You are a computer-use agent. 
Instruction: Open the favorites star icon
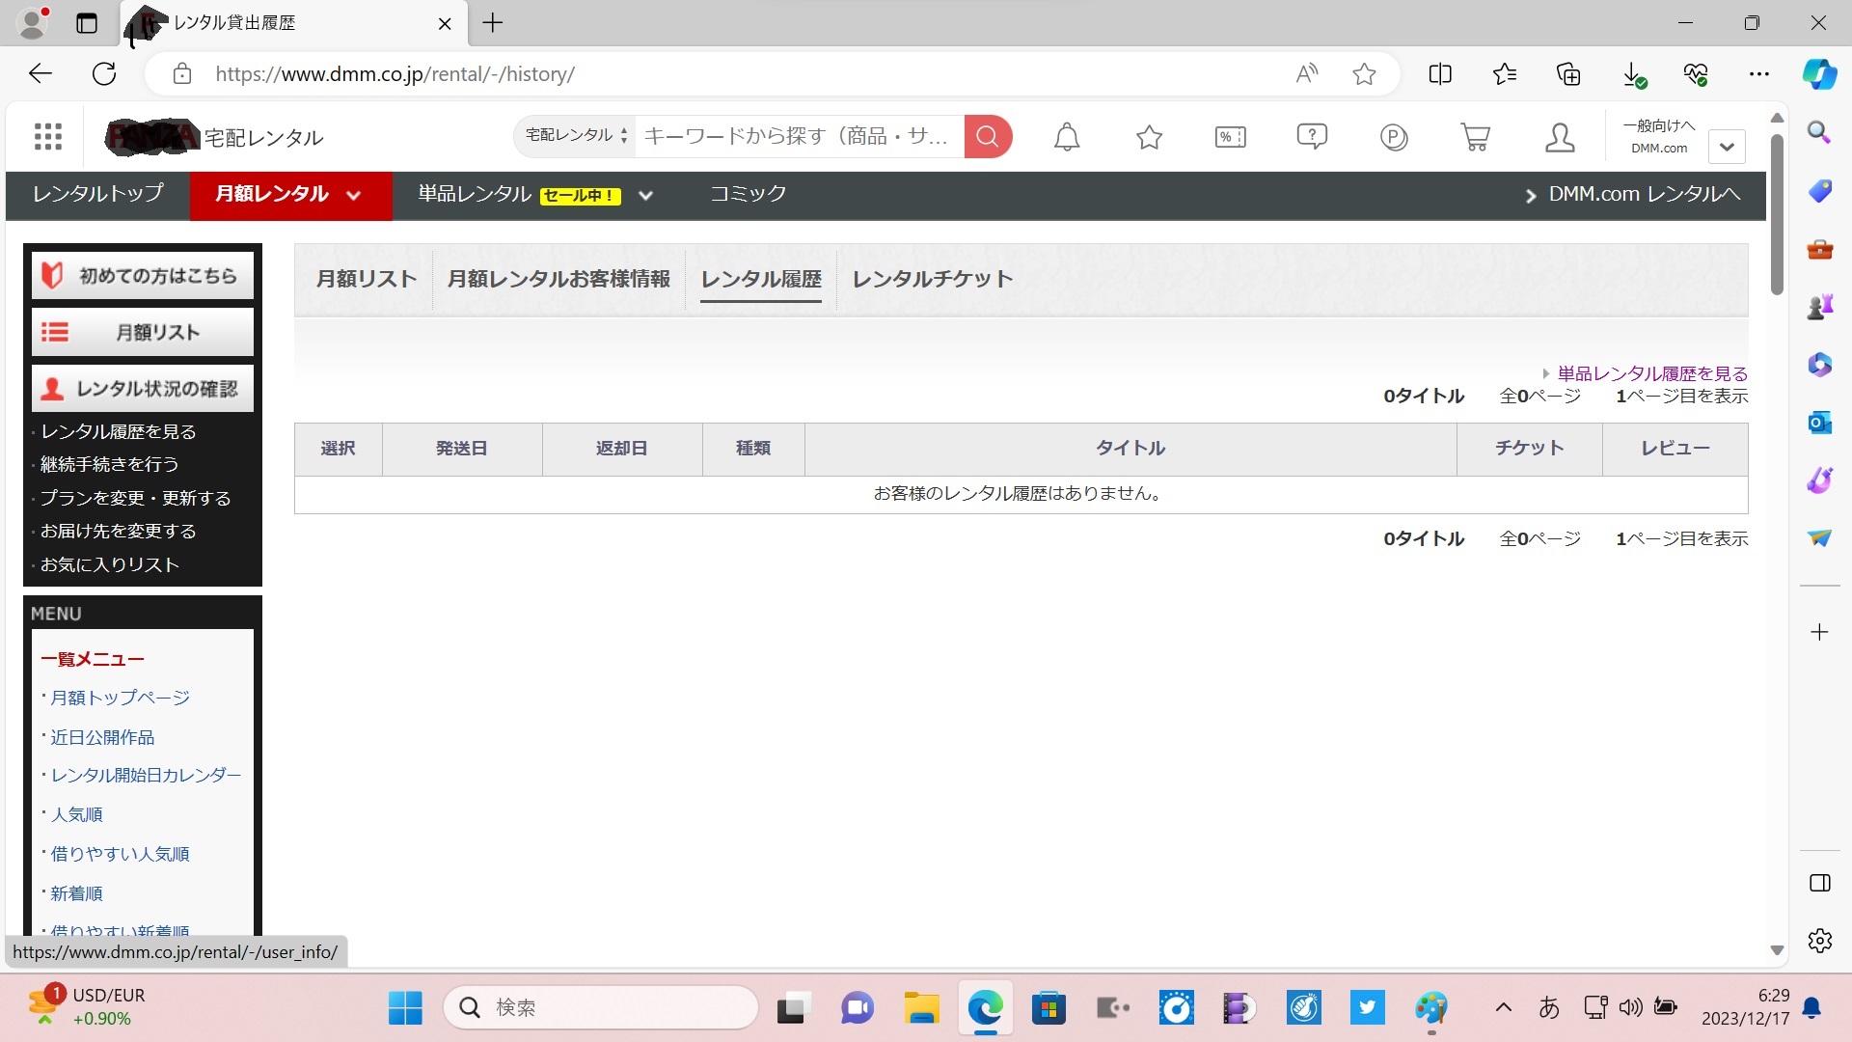[x=1148, y=136]
